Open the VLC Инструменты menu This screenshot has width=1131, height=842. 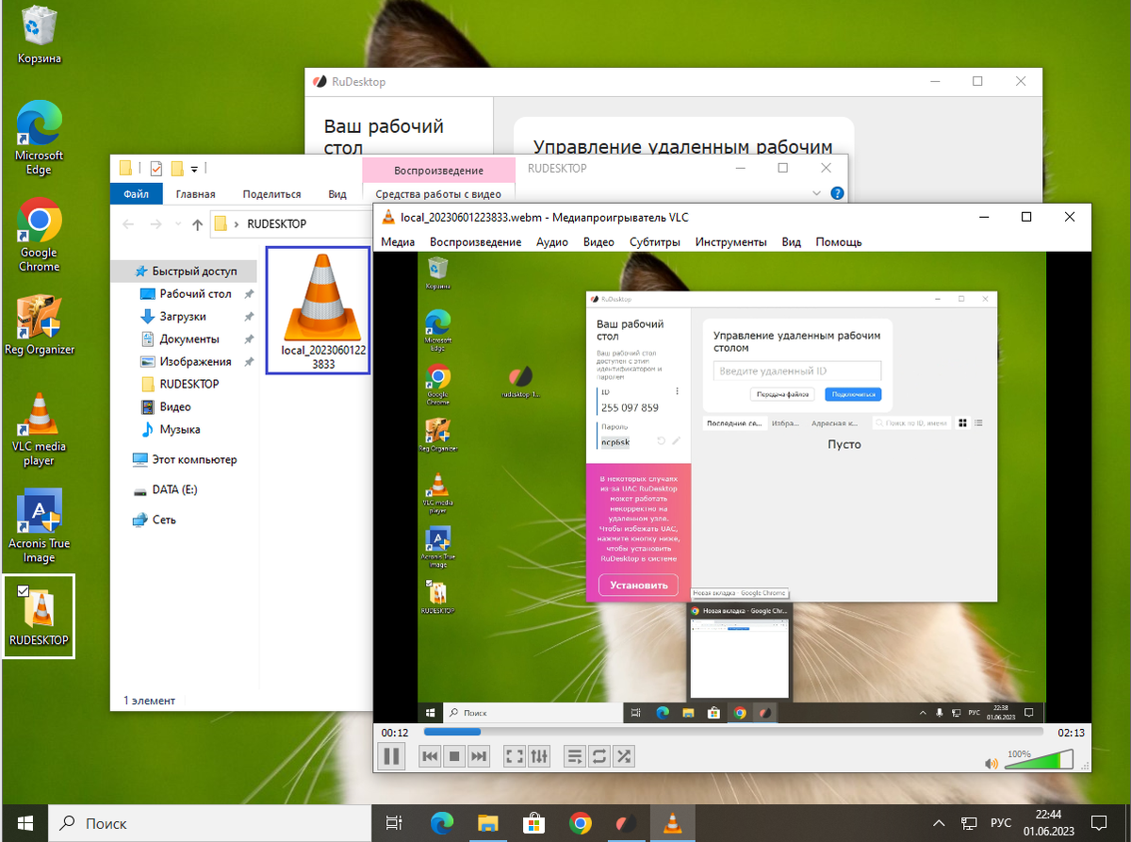click(x=730, y=242)
